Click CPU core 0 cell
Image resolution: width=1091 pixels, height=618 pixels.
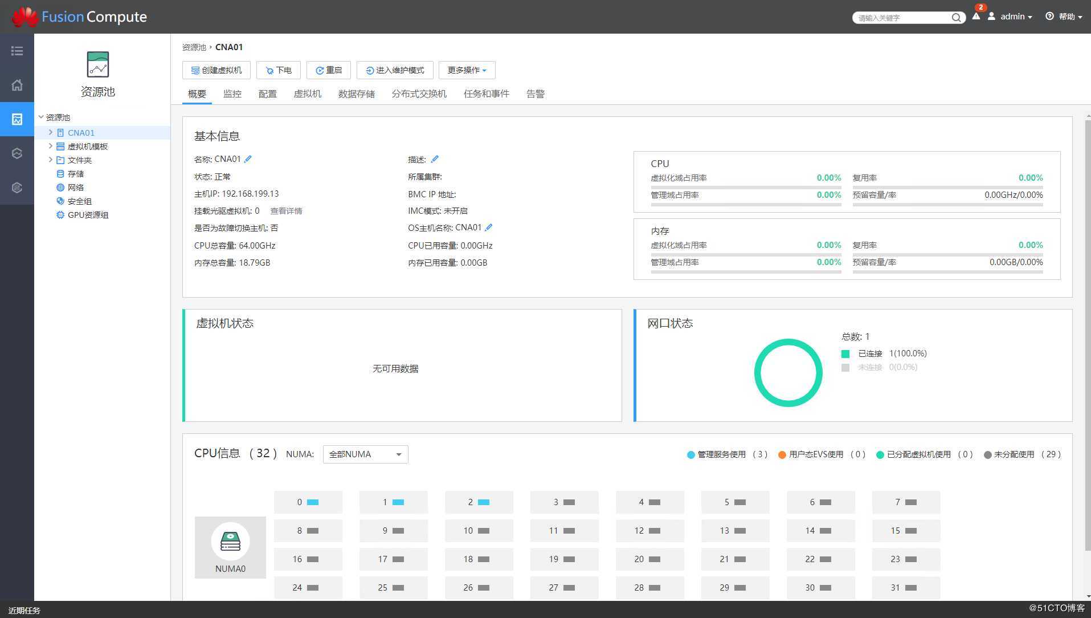(308, 502)
